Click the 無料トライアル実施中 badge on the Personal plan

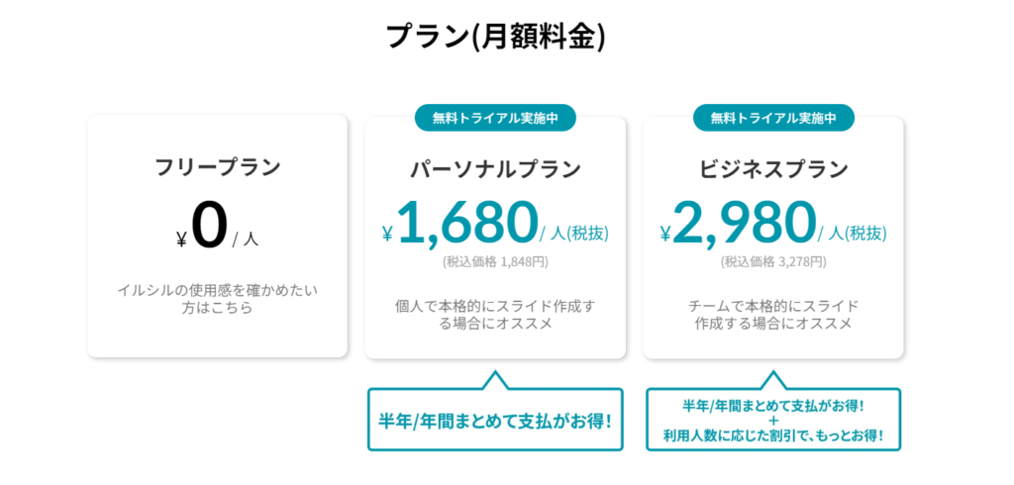click(x=495, y=119)
